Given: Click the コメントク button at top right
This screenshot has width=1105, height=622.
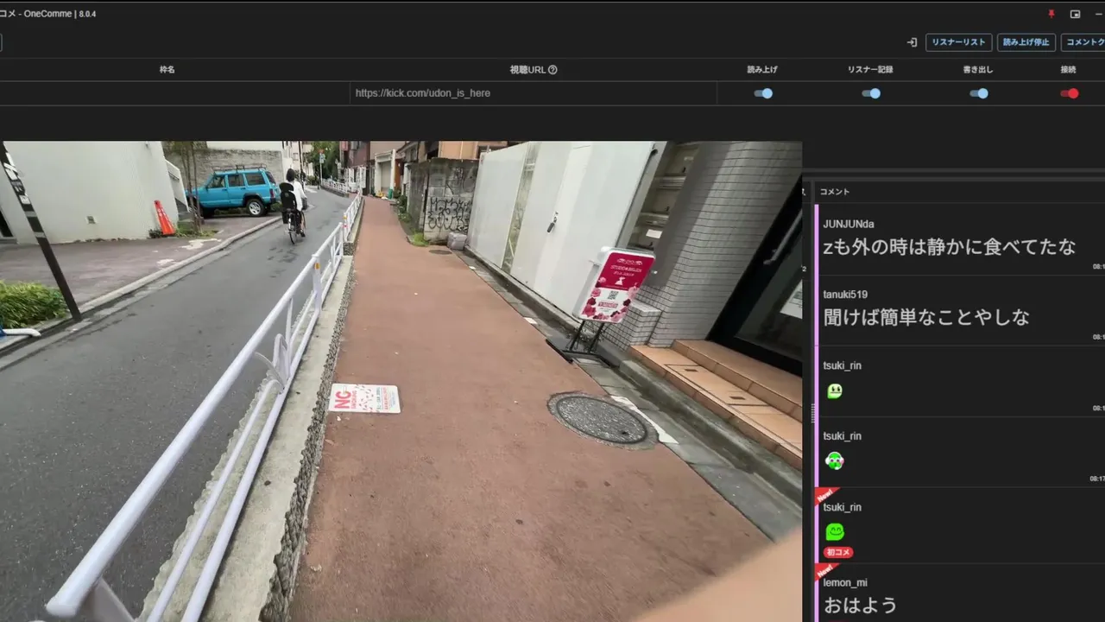Looking at the screenshot, I should [x=1083, y=42].
